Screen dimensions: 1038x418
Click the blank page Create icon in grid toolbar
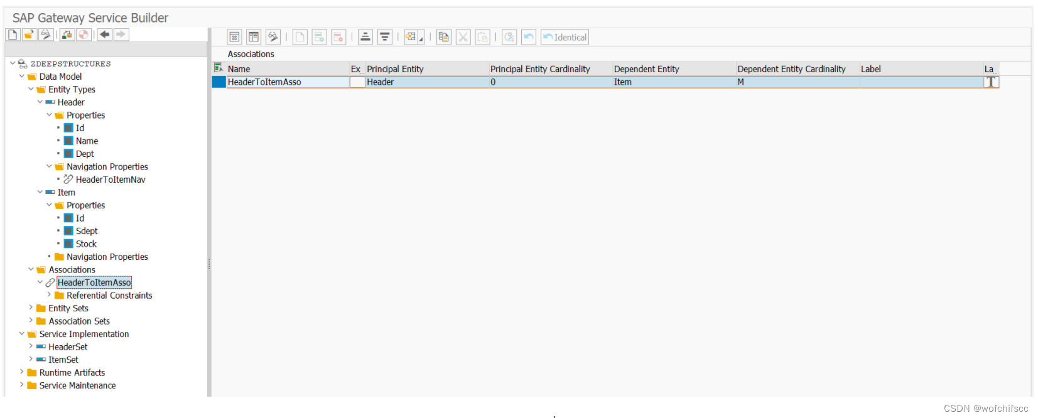300,37
